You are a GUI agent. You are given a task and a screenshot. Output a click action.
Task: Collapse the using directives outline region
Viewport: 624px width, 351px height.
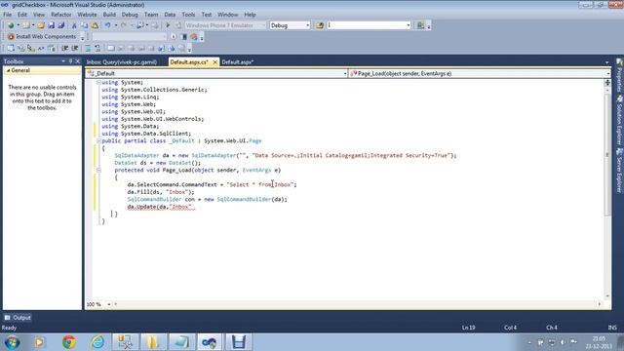click(x=98, y=82)
